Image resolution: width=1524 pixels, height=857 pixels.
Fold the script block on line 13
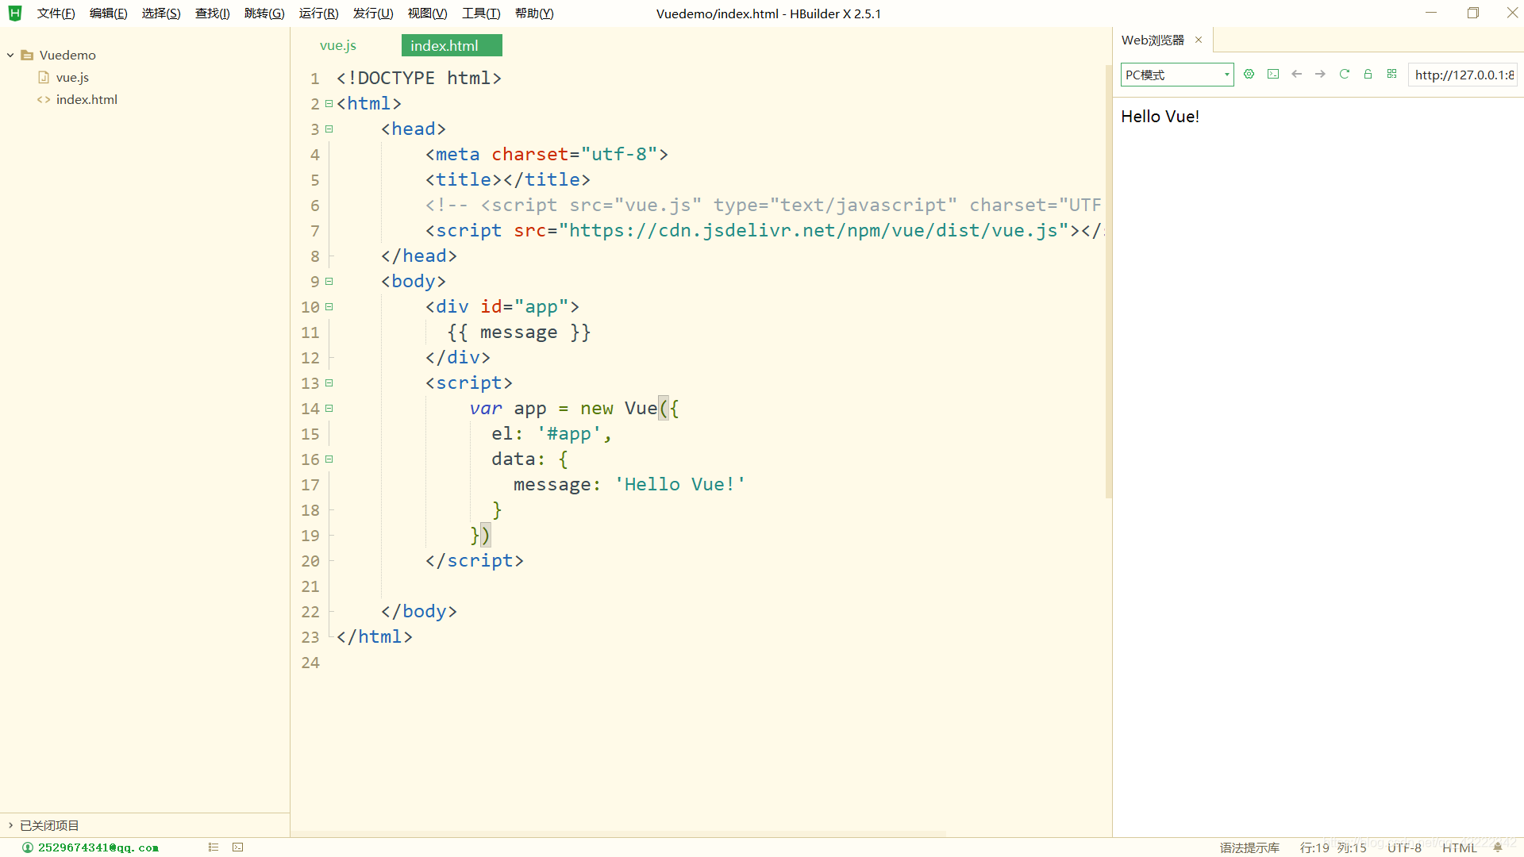(329, 383)
